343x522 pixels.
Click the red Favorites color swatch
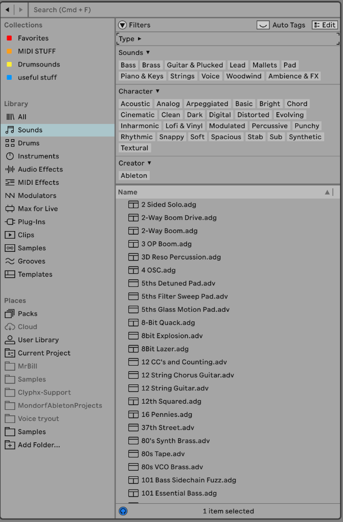pos(9,38)
